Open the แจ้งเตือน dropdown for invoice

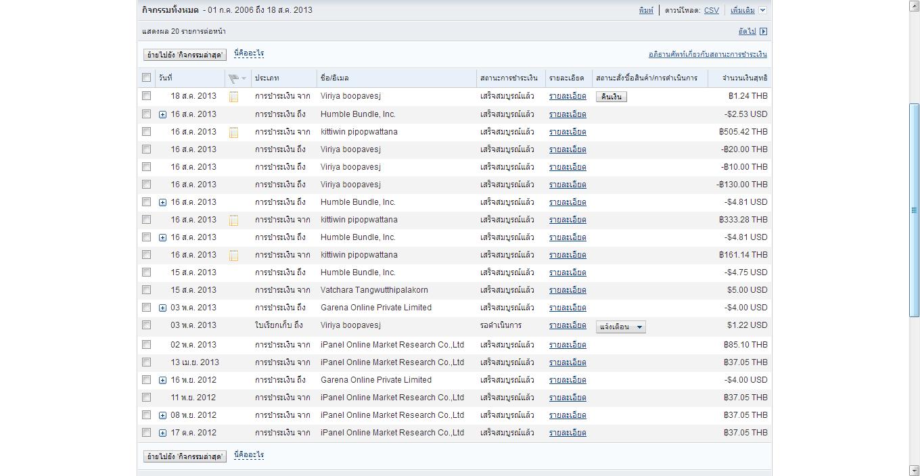pos(621,327)
